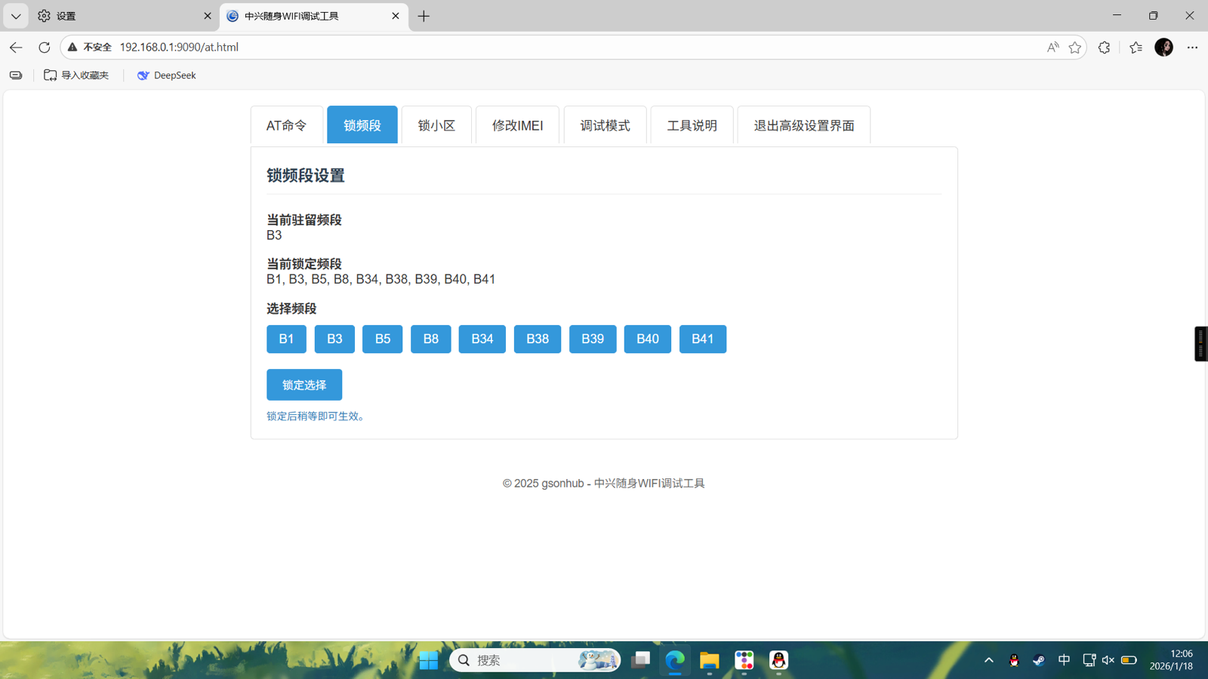1208x679 pixels.
Task: Click the 不安全 site security warning
Action: (90, 47)
